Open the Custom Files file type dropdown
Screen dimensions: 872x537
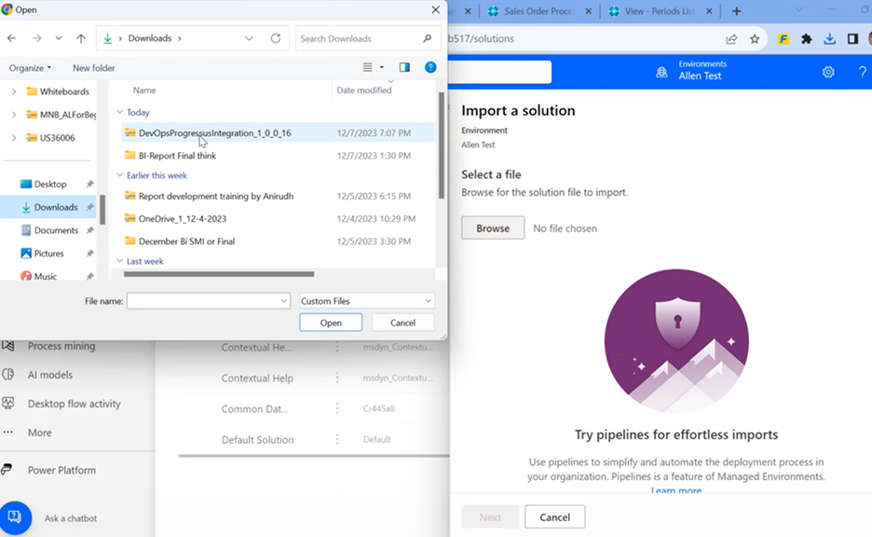(365, 300)
